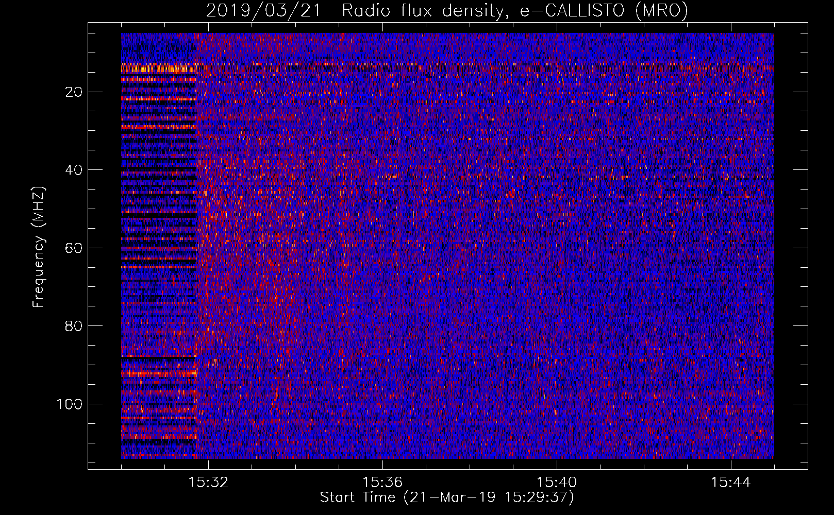Click the time tick label '15:44'
Screen dimensions: 834x515
click(731, 483)
